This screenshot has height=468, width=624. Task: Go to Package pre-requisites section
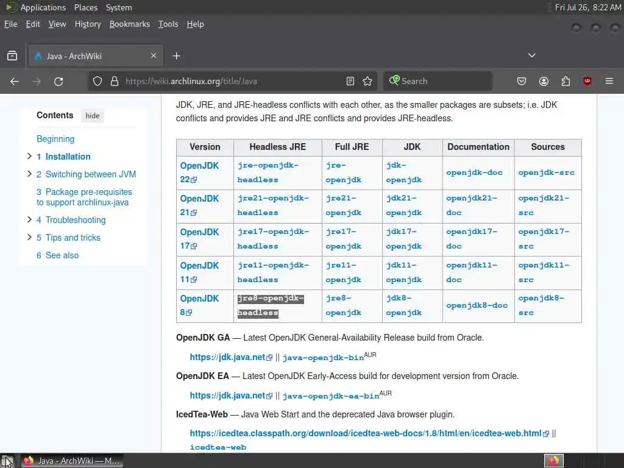click(84, 197)
